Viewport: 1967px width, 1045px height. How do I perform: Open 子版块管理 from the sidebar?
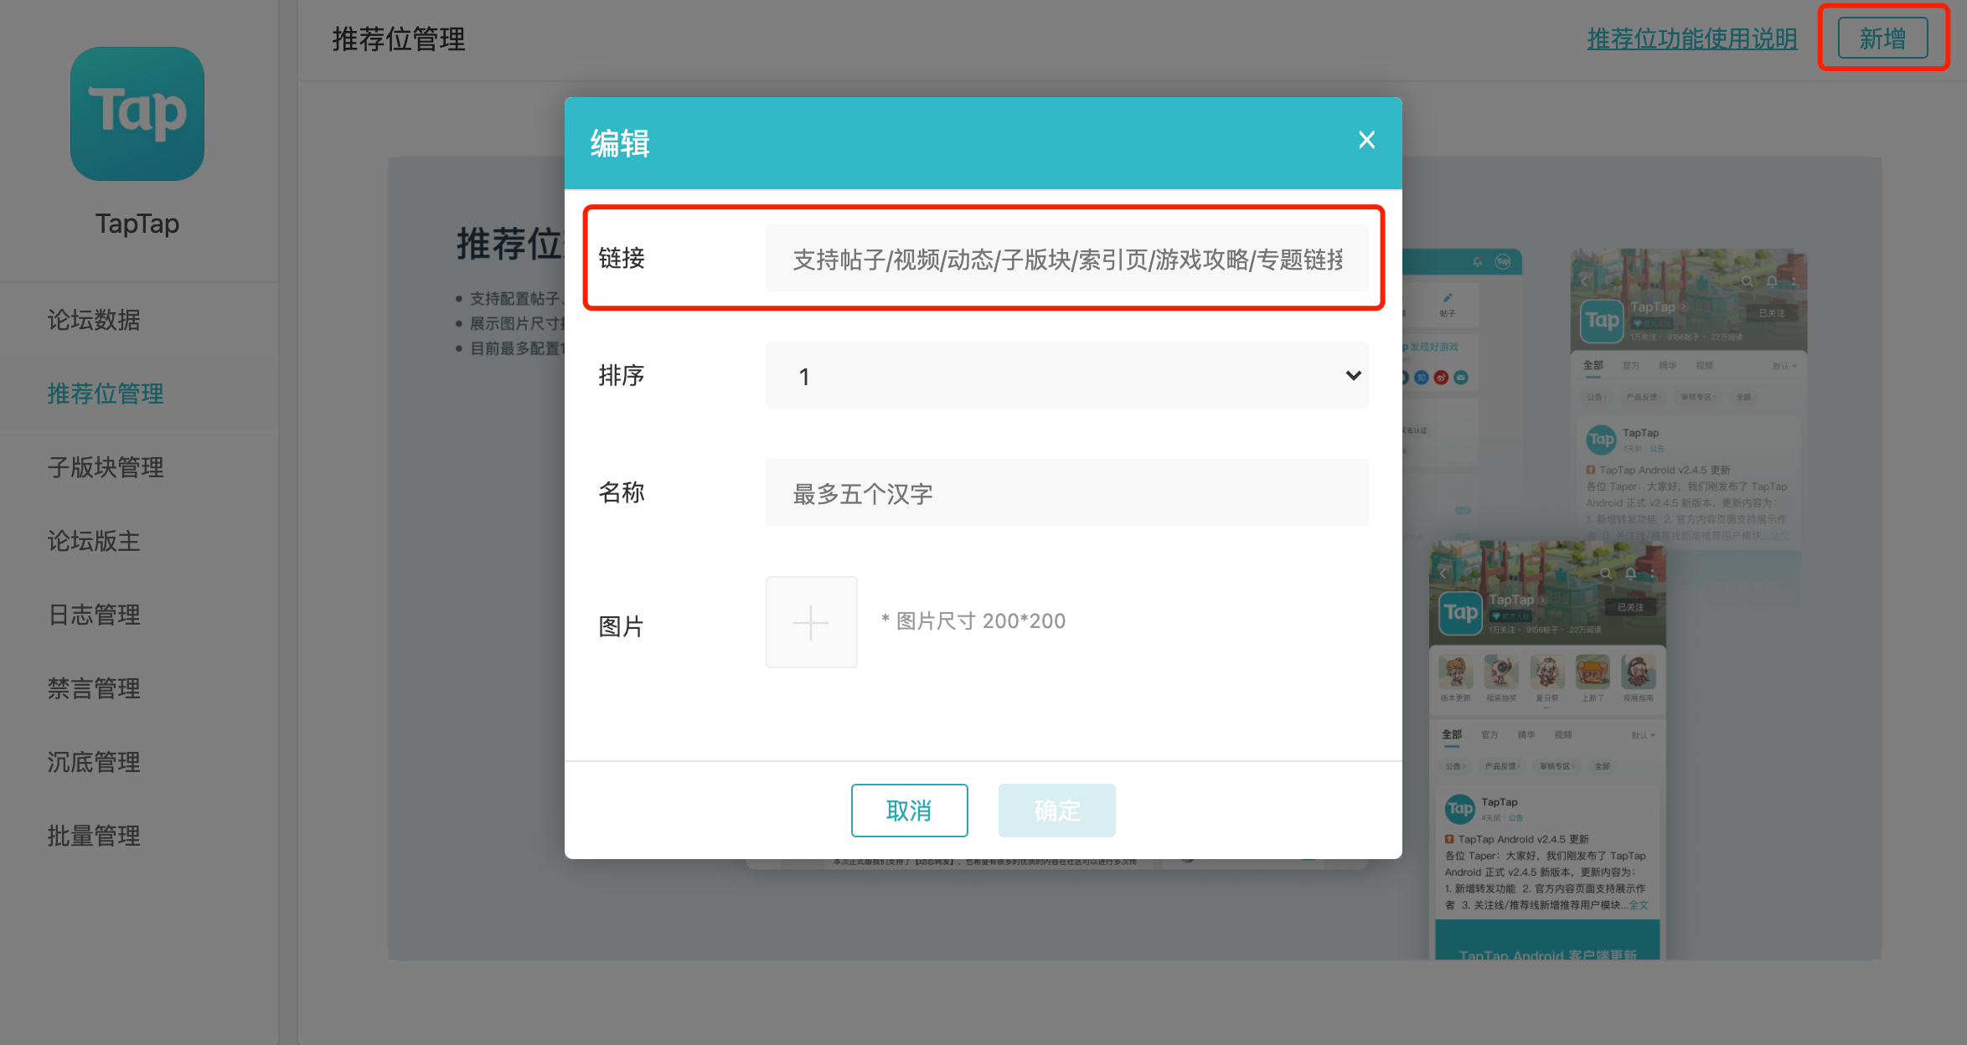click(104, 467)
